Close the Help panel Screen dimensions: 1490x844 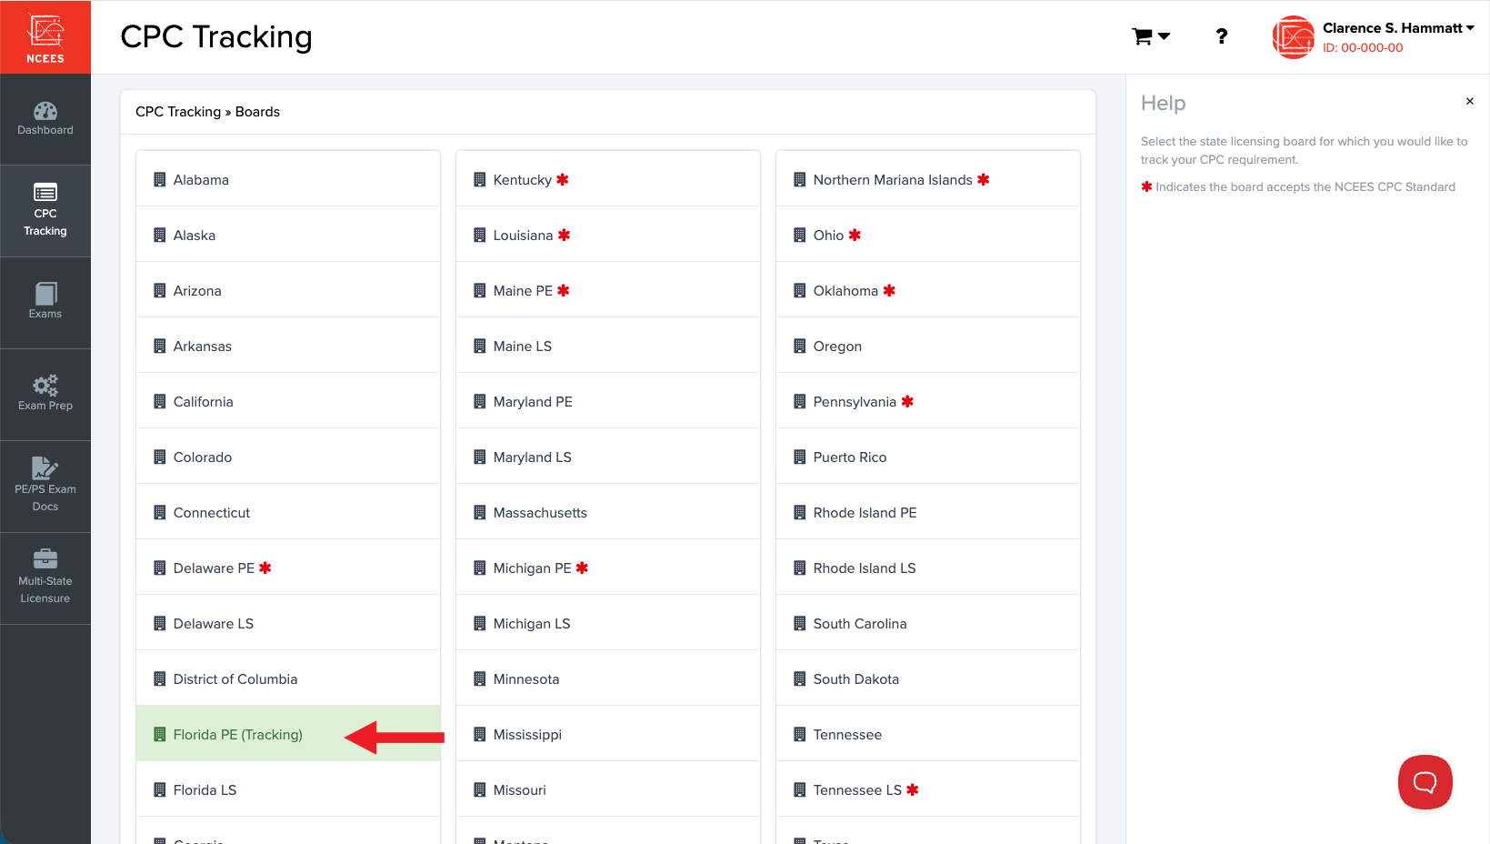click(x=1470, y=101)
